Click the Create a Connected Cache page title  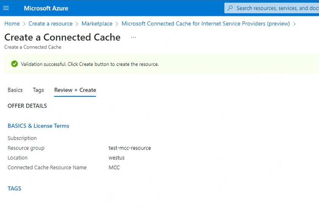tap(62, 37)
